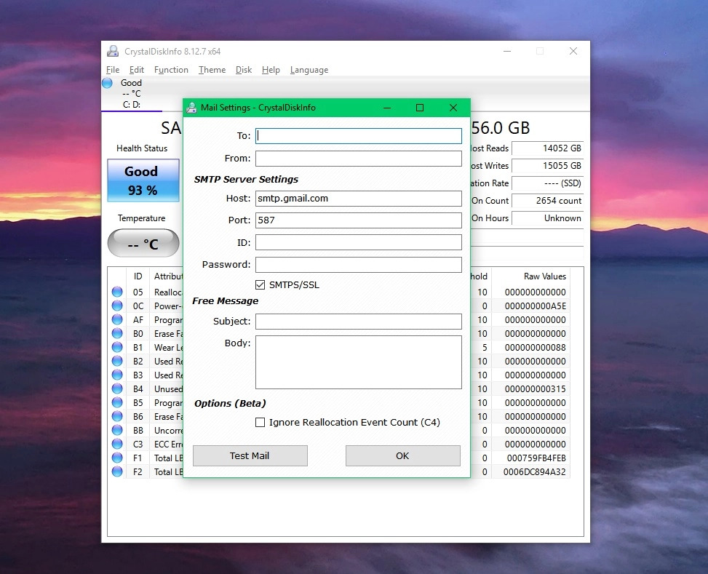Click the 2654 count power on value
This screenshot has height=574, width=708.
[548, 201]
